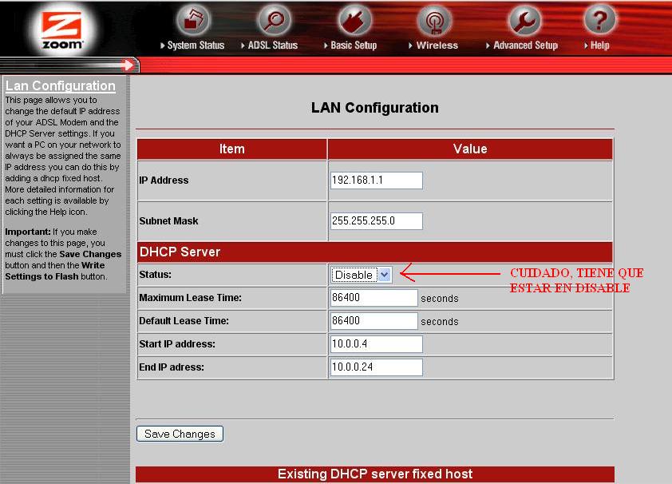Viewport: 672px width, 484px height.
Task: Open the System Status menu label
Action: pyautogui.click(x=196, y=45)
